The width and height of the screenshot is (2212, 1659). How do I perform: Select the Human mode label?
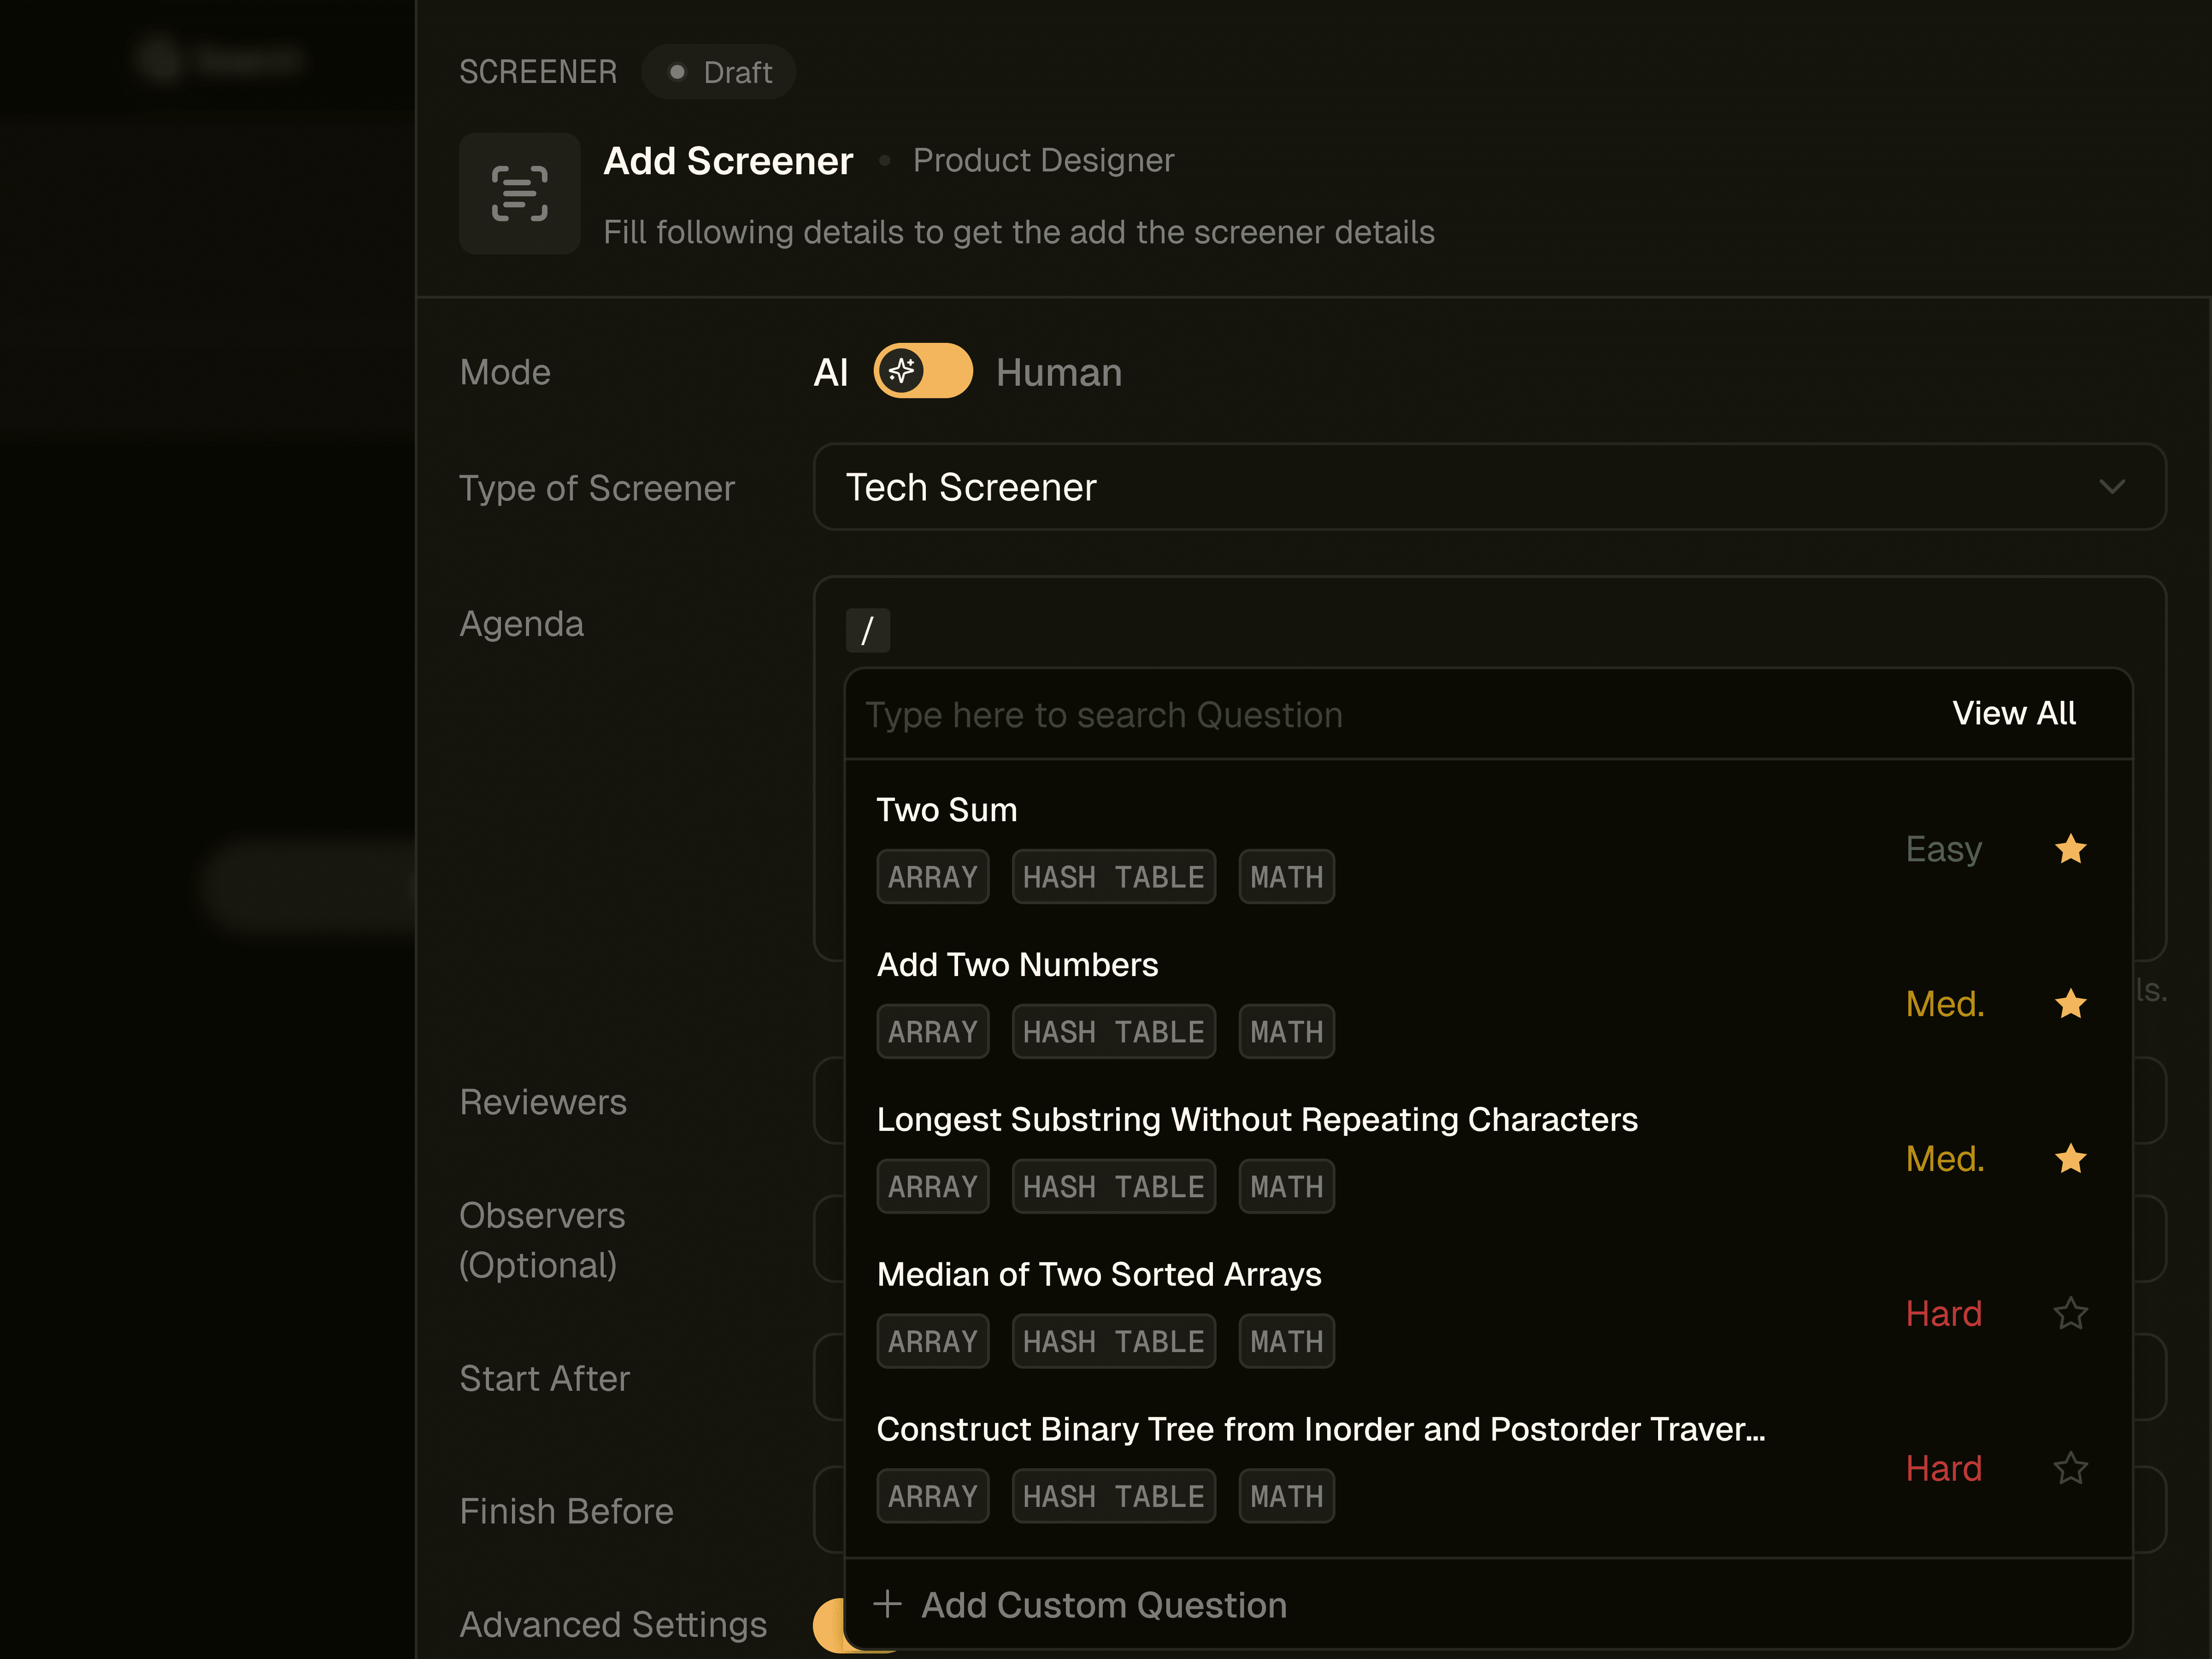pos(1058,373)
